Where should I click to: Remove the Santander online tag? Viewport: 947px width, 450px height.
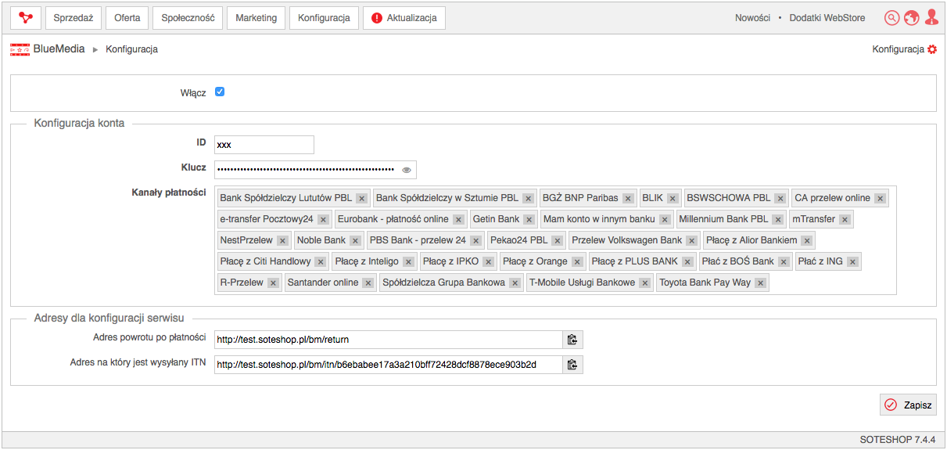[368, 283]
